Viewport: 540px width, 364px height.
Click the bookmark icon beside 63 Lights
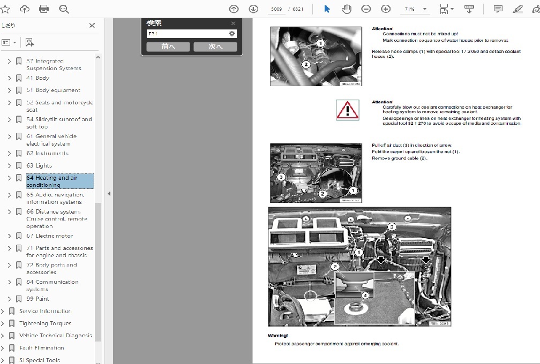[x=19, y=166]
